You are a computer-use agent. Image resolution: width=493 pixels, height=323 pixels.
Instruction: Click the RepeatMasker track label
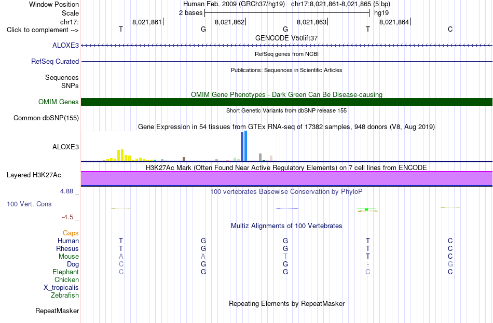pyautogui.click(x=57, y=311)
